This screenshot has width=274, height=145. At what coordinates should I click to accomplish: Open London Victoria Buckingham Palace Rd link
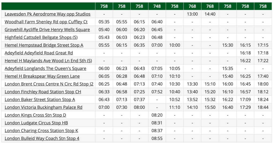pyautogui.click(x=43, y=107)
